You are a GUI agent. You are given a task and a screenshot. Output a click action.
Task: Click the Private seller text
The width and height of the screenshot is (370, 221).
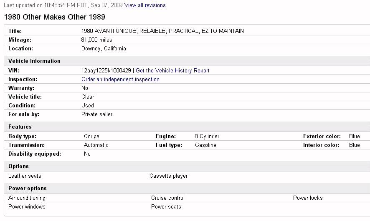97,114
